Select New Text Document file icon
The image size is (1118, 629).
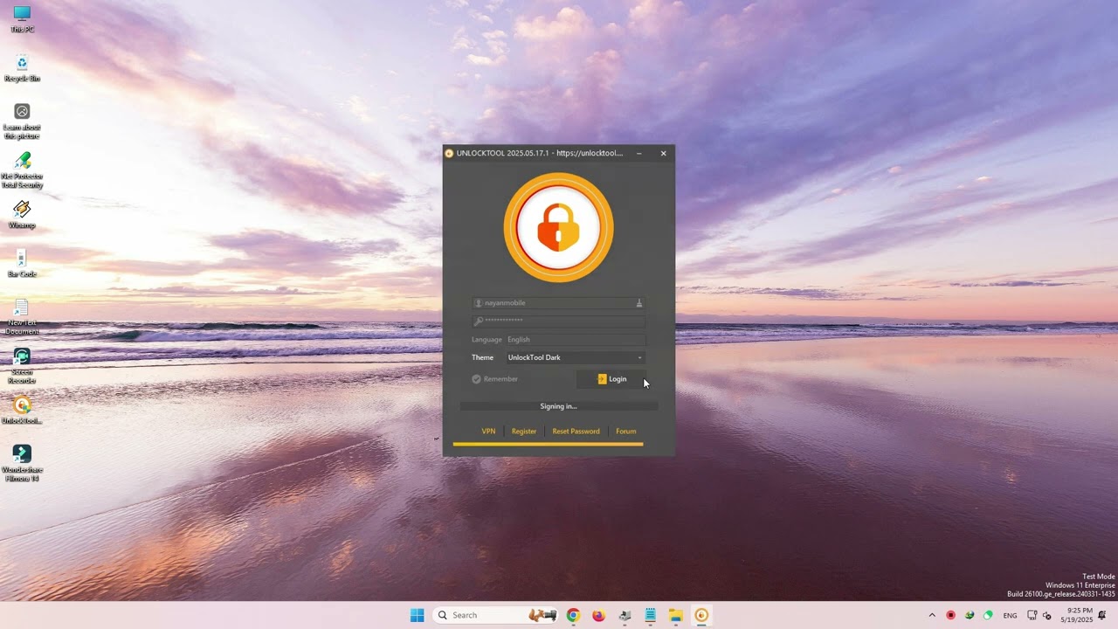(x=22, y=317)
